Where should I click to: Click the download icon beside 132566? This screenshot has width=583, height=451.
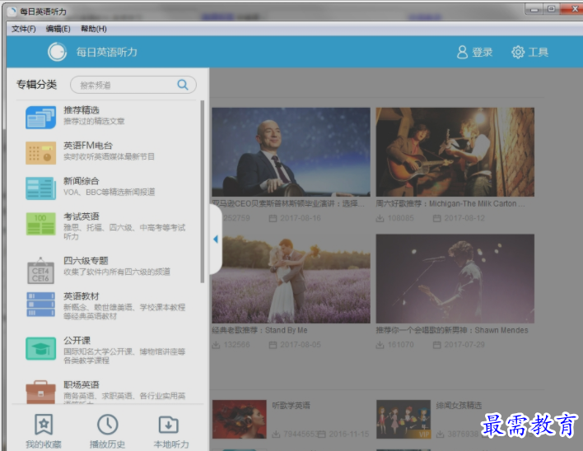(x=216, y=345)
